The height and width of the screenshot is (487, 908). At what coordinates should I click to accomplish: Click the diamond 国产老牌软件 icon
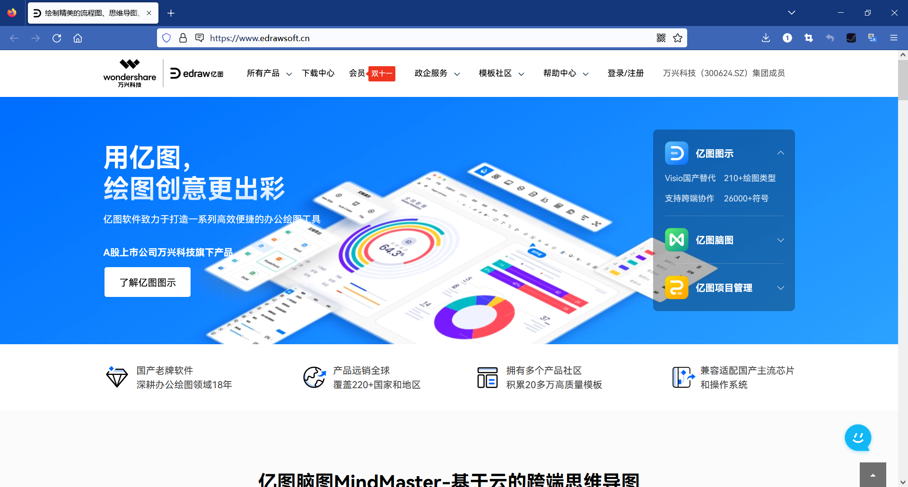tap(117, 377)
